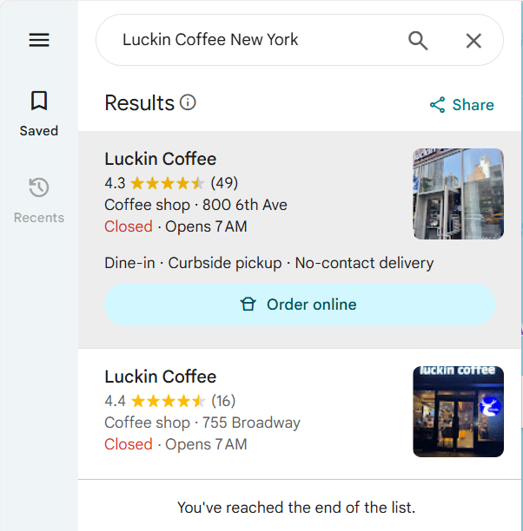Click the Recents label in the sidebar

coord(39,218)
